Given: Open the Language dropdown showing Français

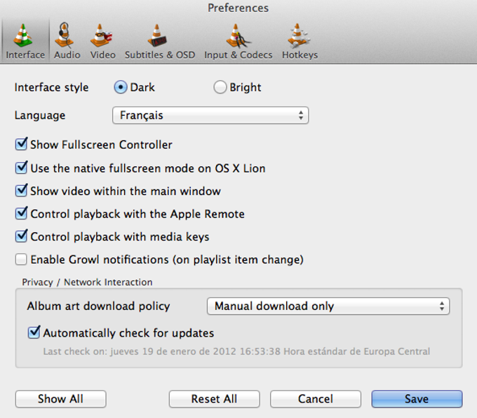Looking at the screenshot, I should 210,115.
